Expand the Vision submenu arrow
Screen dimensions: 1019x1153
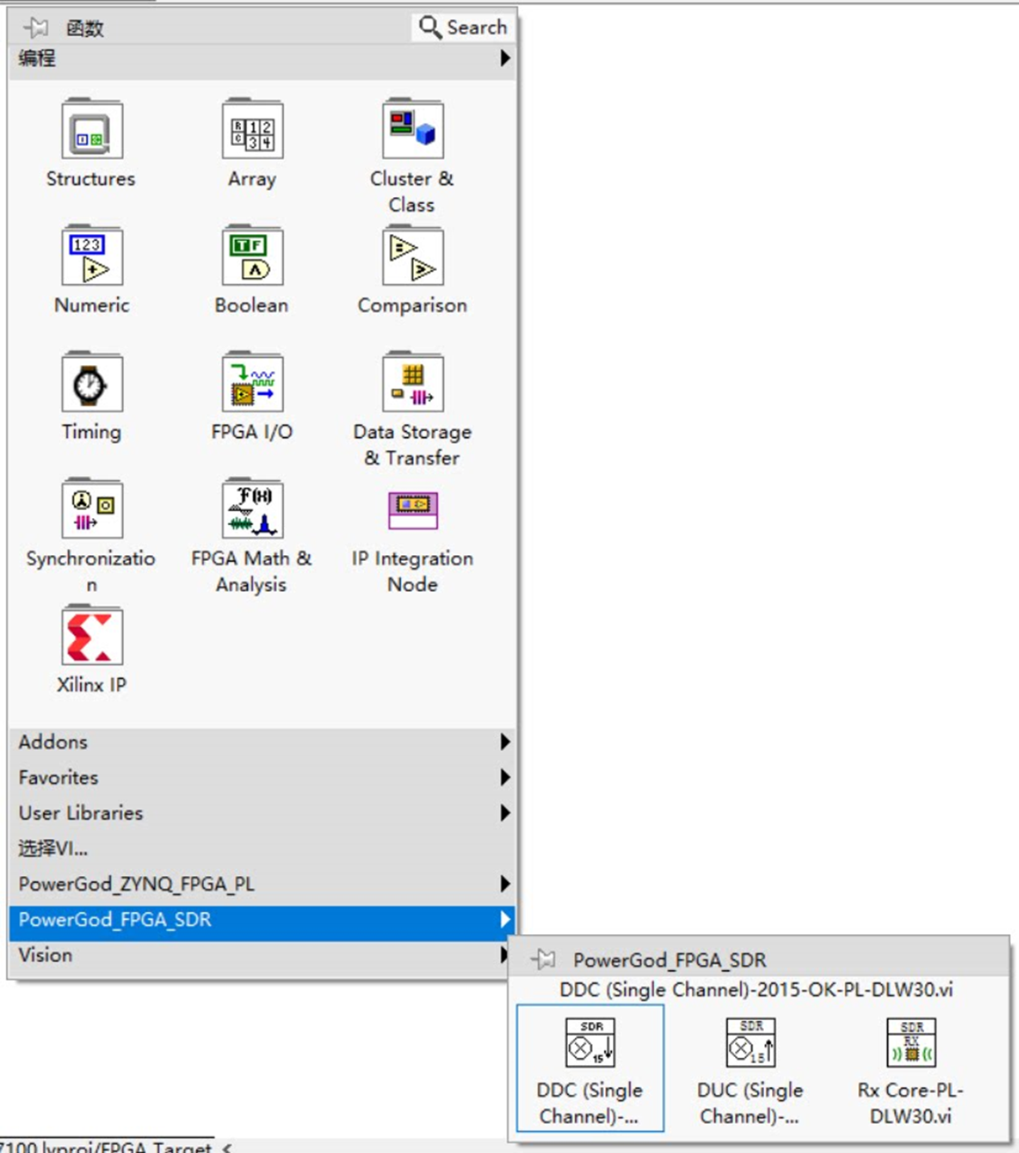click(x=505, y=954)
